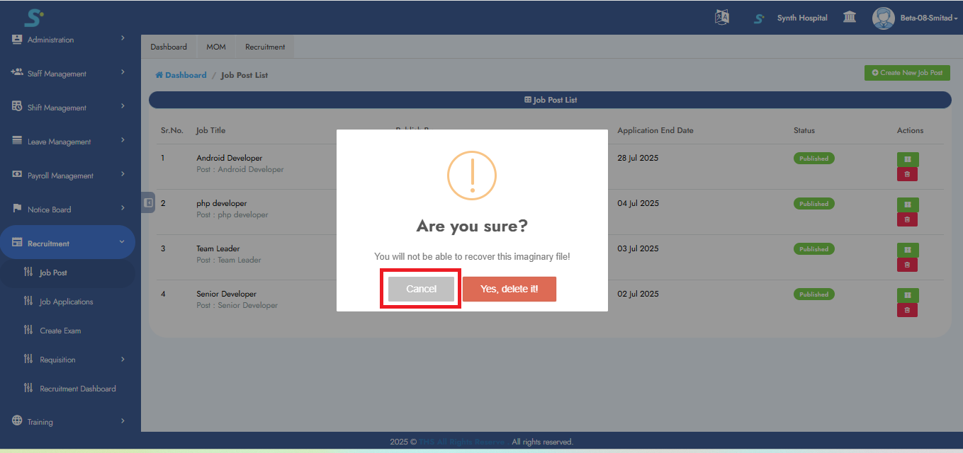The height and width of the screenshot is (453, 963).
Task: Confirm with 'Yes, delete it!' button
Action: [509, 289]
